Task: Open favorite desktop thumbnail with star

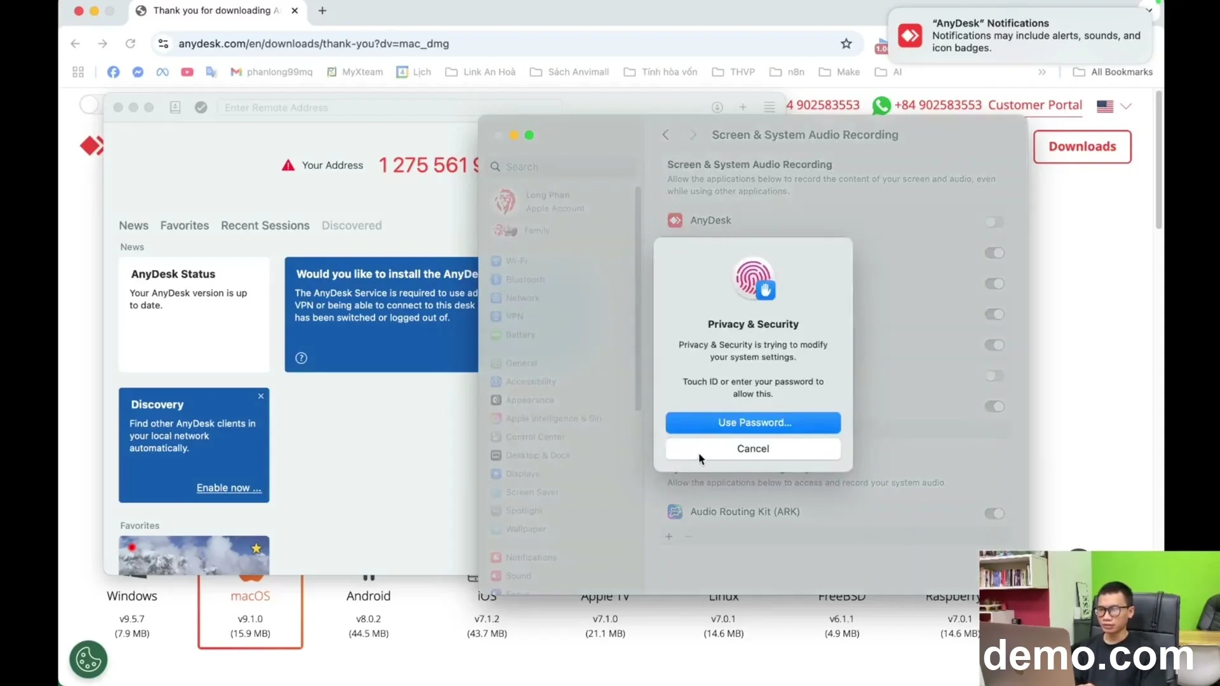Action: coord(194,555)
